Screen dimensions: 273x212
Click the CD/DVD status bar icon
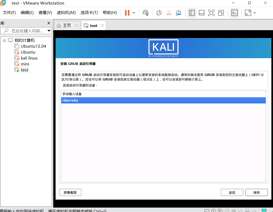tap(213, 210)
